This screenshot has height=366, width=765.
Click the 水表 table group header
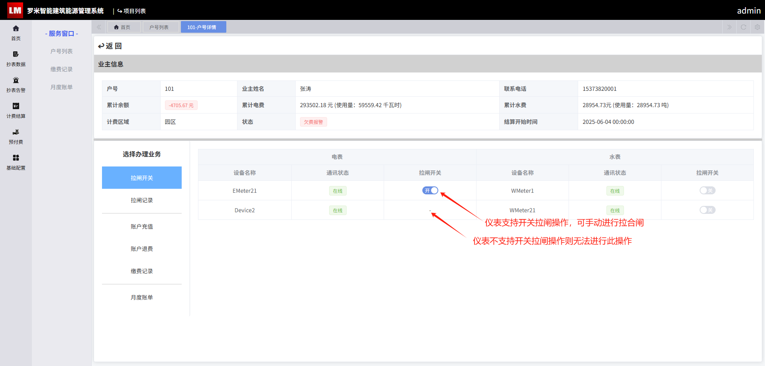pyautogui.click(x=615, y=157)
